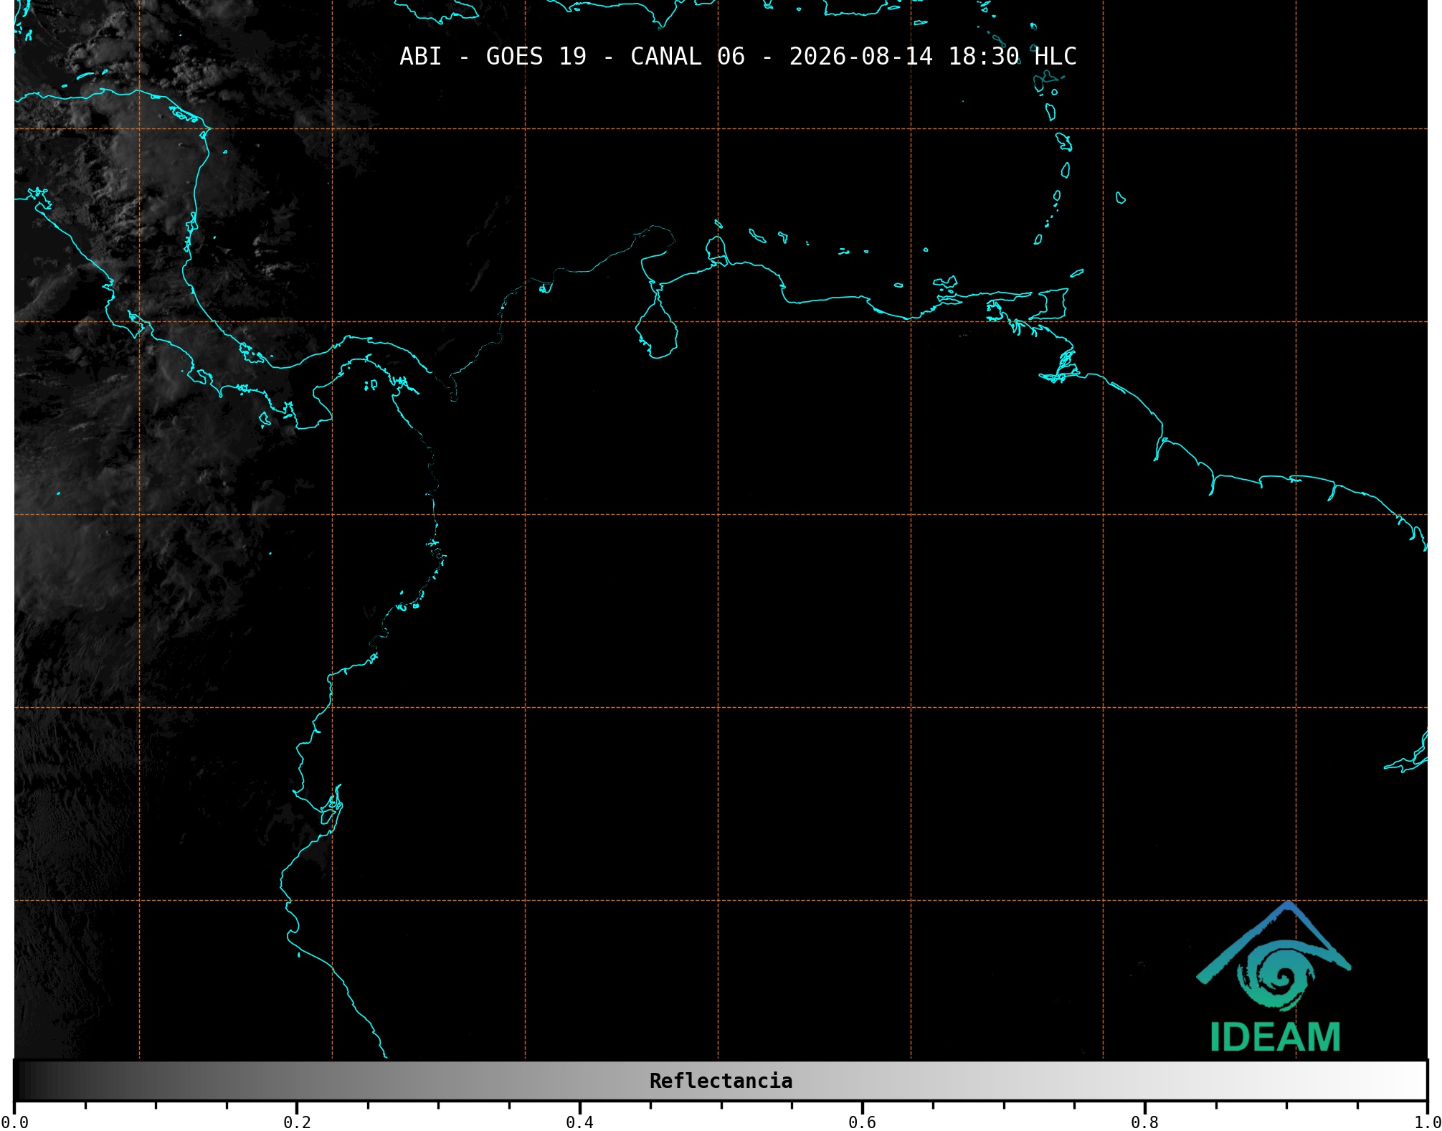Viewport: 1442px width, 1131px height.
Task: Click the 0.8 tick label on colorbar
Action: pos(1144,1122)
